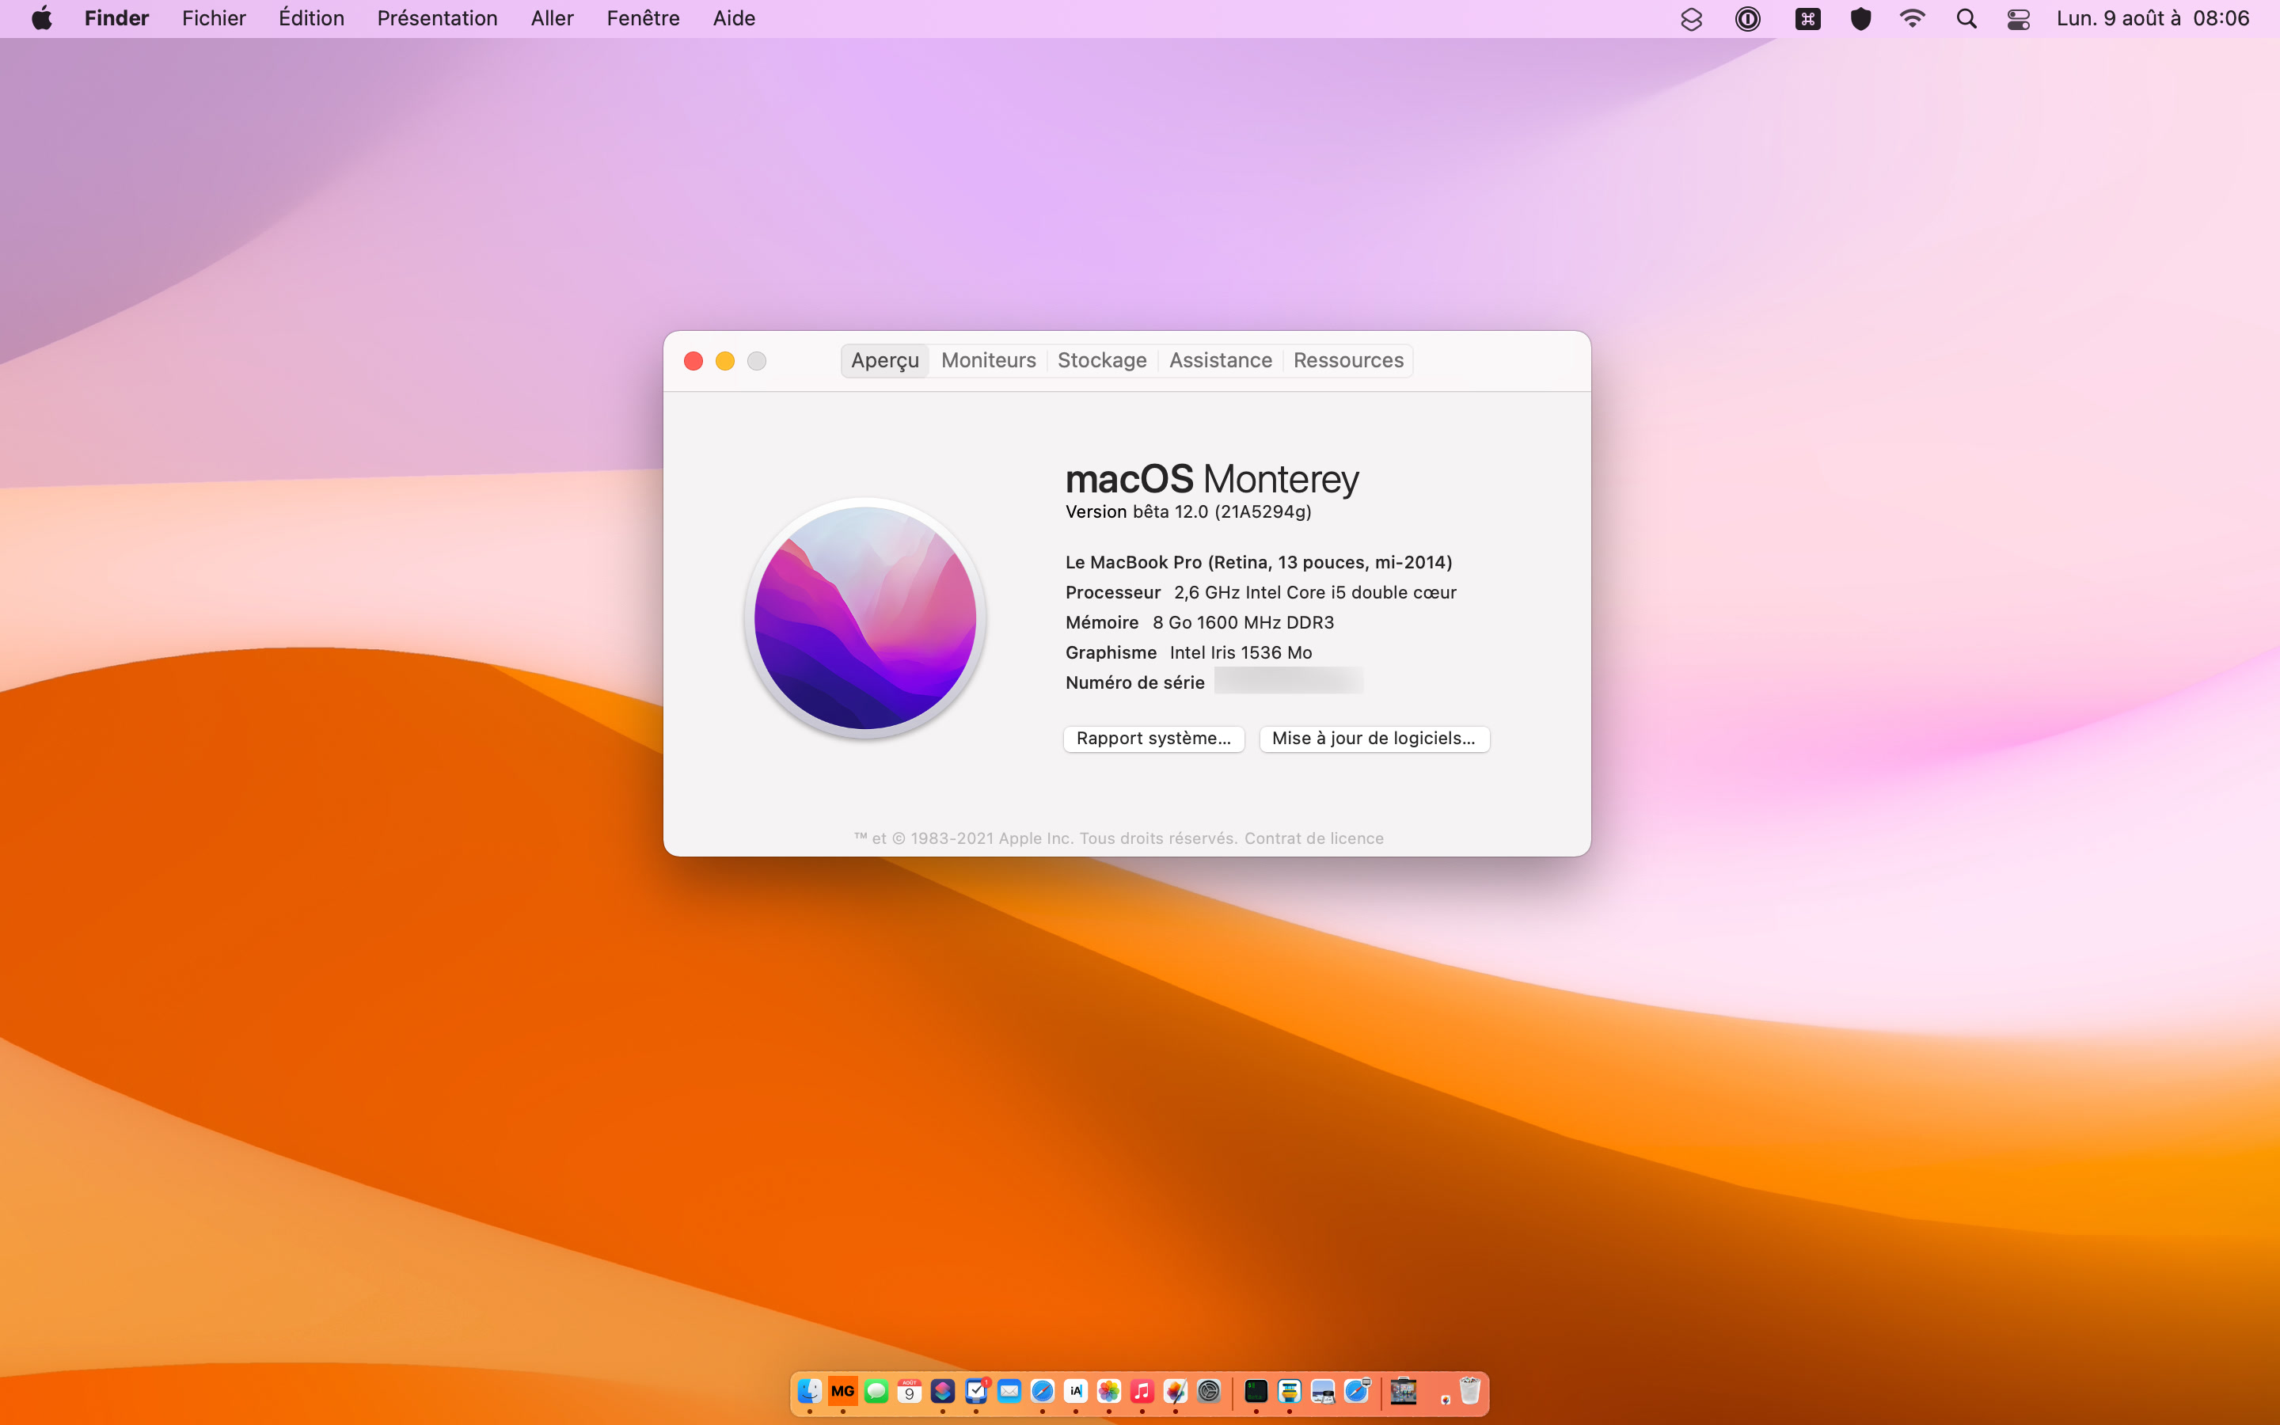Select the Aperçu tab

tap(884, 360)
